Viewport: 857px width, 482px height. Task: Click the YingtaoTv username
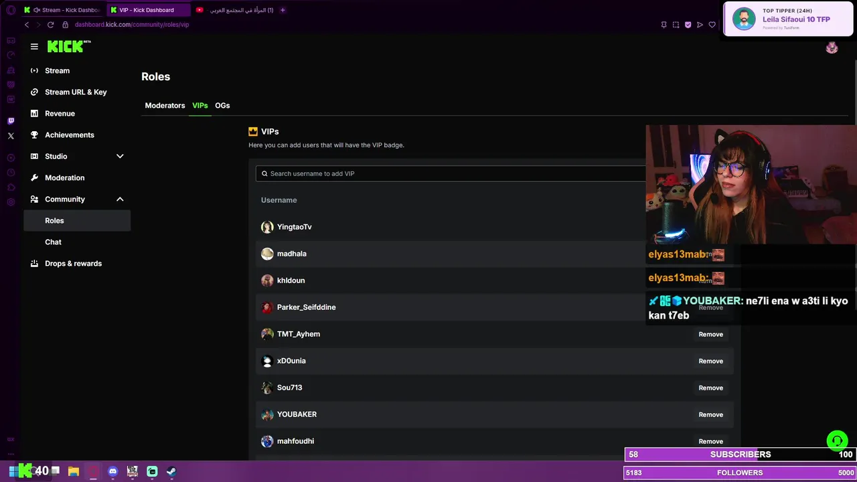[x=294, y=227]
